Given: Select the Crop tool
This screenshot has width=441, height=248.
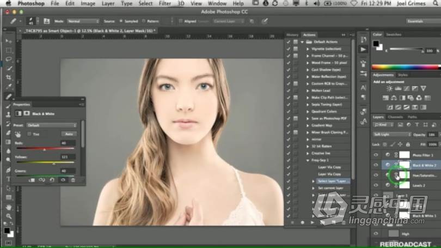Looking at the screenshot, I should coord(8,77).
